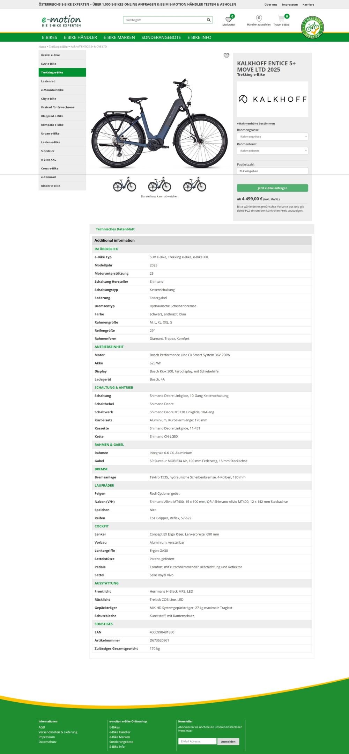
Task: Click the PLZ eingeben input field
Action: coord(273,171)
